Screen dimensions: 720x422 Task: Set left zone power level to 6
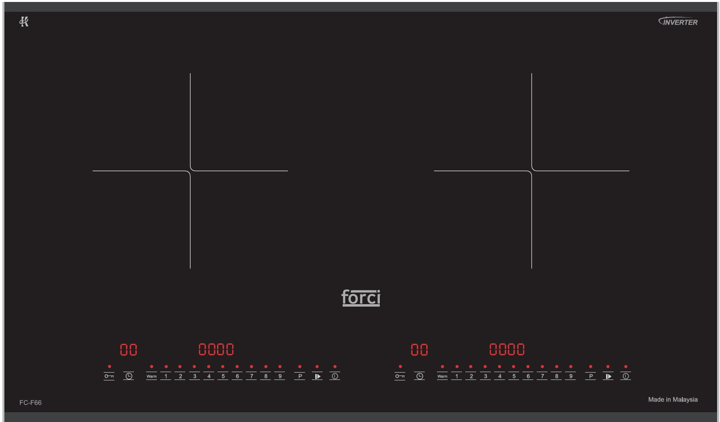coord(237,376)
